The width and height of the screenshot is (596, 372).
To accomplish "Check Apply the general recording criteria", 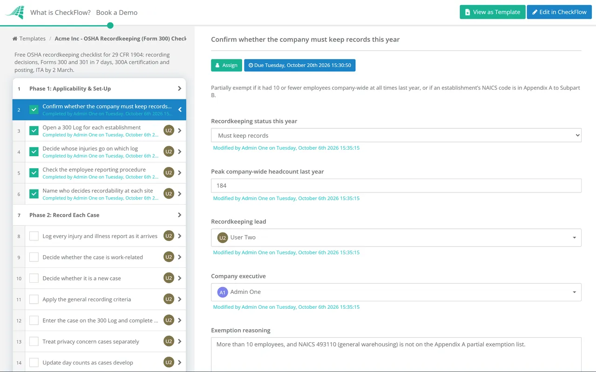I will coord(34,299).
